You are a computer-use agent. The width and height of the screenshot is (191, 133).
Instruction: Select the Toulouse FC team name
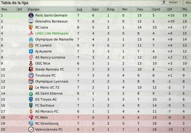tap(45, 75)
